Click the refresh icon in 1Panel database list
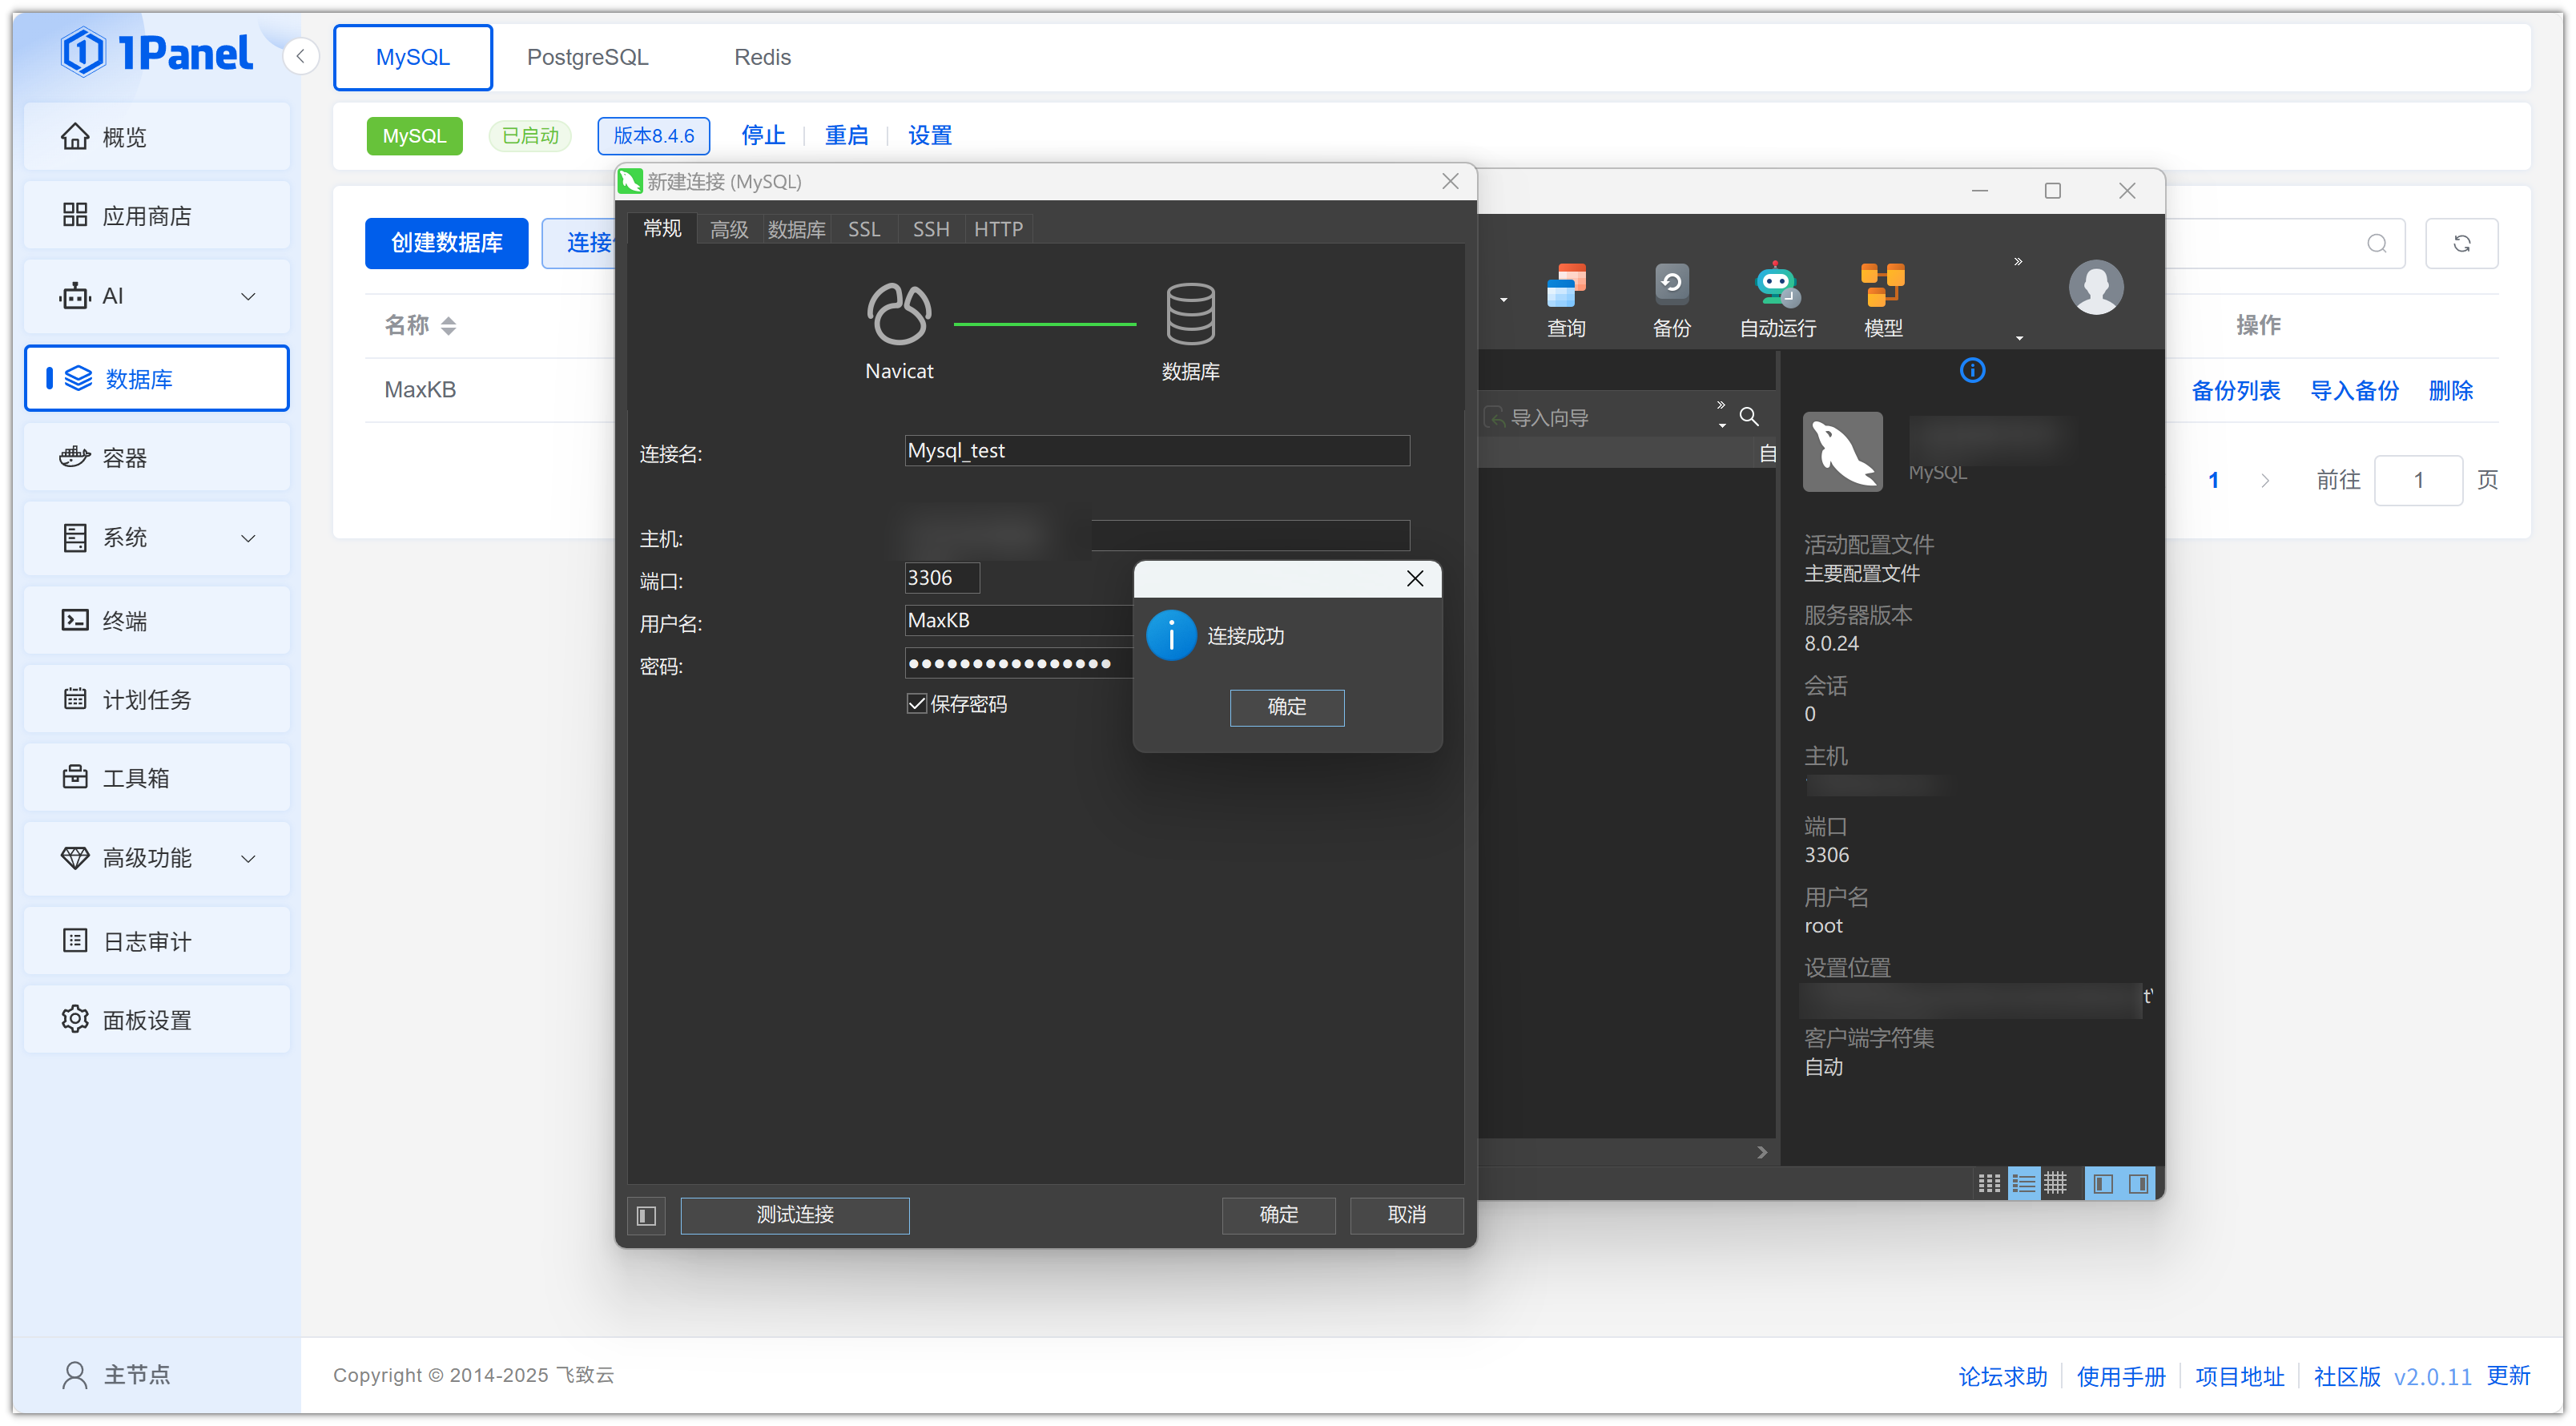Screen dimensions: 2576x1426 (x=2461, y=243)
